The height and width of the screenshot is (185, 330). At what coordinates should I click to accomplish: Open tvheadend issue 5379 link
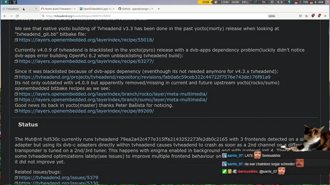[x=58, y=177]
